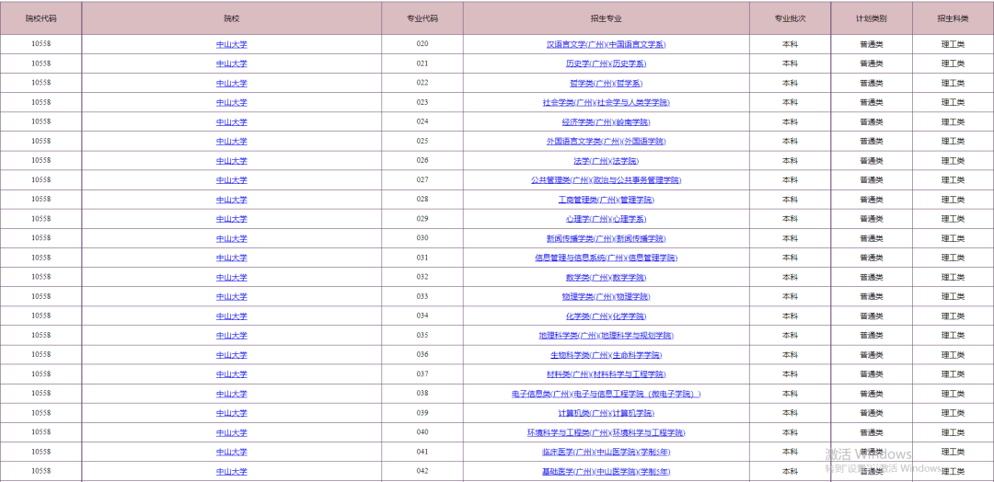This screenshot has width=994, height=482.
Task: Click 本科 cell in the 哲学类 row
Action: (790, 83)
